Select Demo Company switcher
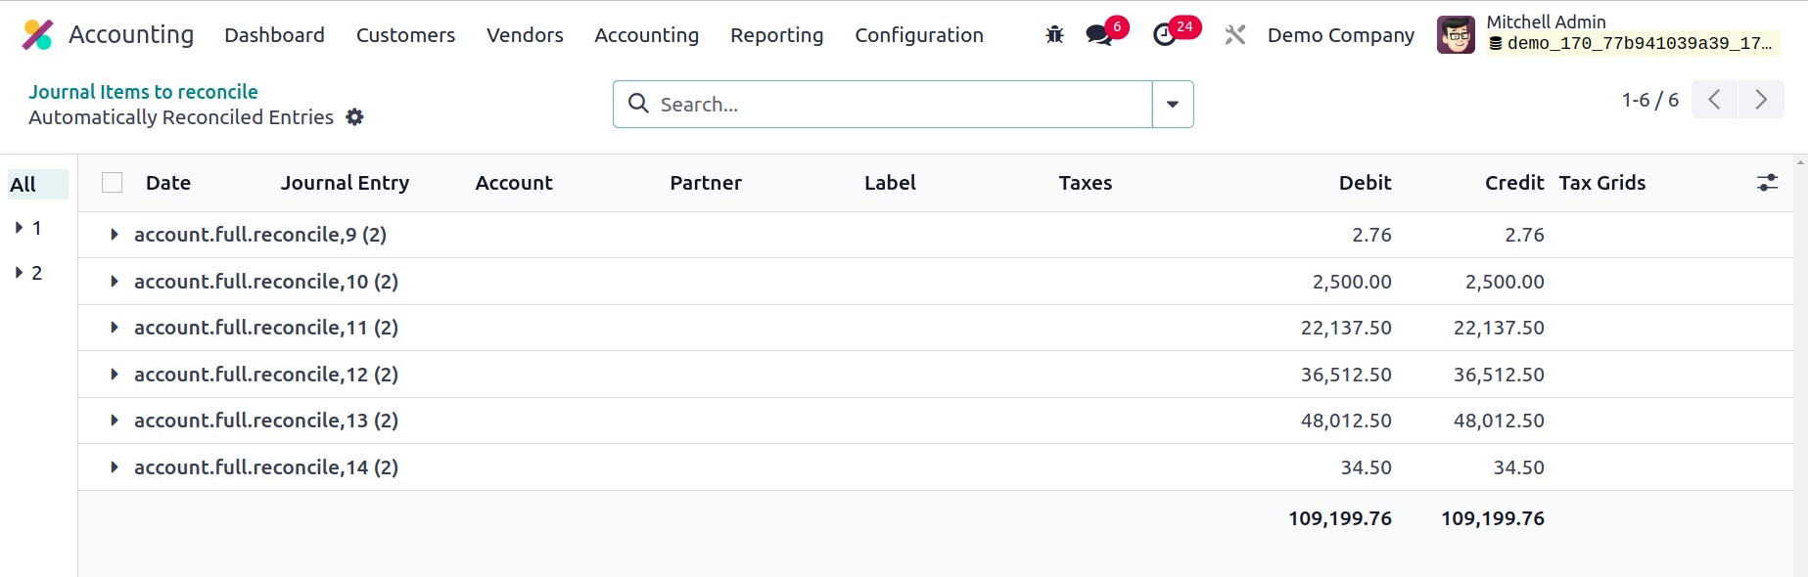 tap(1340, 35)
